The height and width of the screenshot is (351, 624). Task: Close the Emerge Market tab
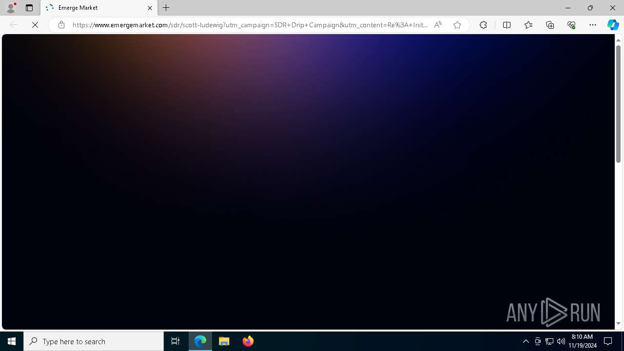pos(150,8)
